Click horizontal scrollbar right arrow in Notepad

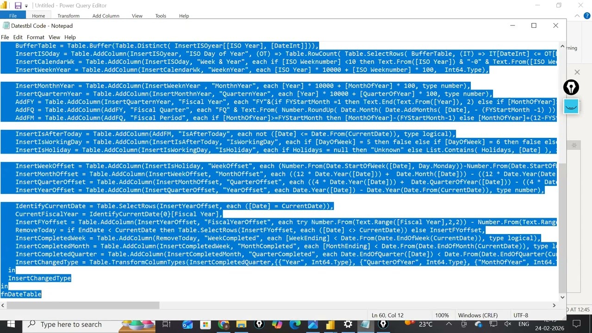click(x=554, y=305)
